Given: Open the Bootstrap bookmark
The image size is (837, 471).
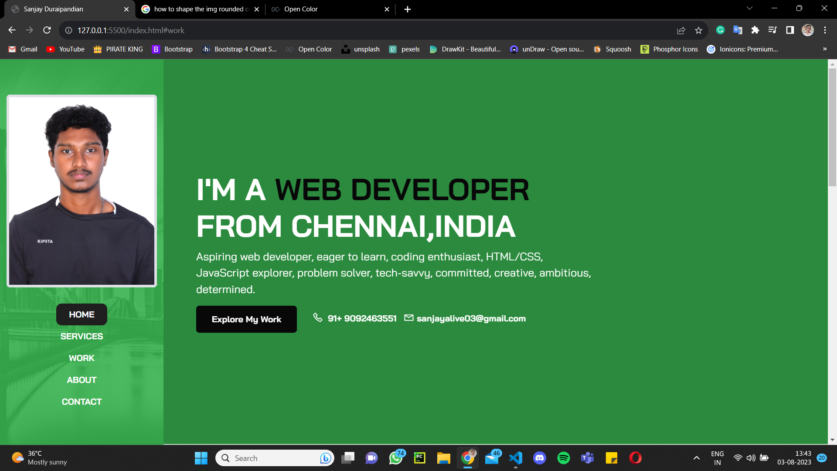Looking at the screenshot, I should click(172, 49).
